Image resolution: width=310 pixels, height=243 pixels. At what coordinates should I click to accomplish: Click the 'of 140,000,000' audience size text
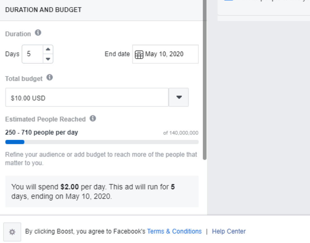click(x=181, y=133)
